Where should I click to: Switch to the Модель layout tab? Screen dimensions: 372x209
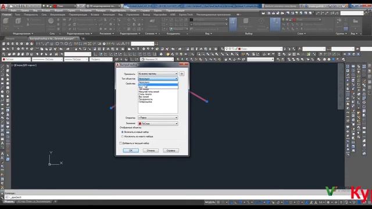coord(9,201)
